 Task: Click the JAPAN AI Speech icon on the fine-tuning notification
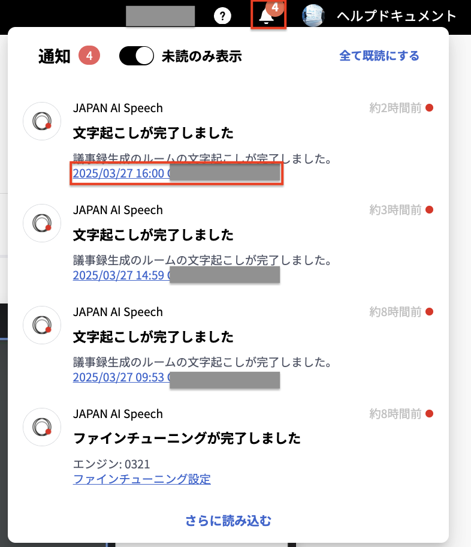click(41, 427)
